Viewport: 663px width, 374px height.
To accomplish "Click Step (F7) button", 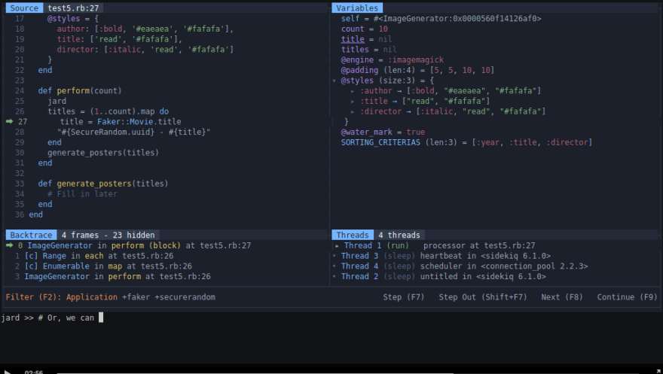I will pos(403,297).
